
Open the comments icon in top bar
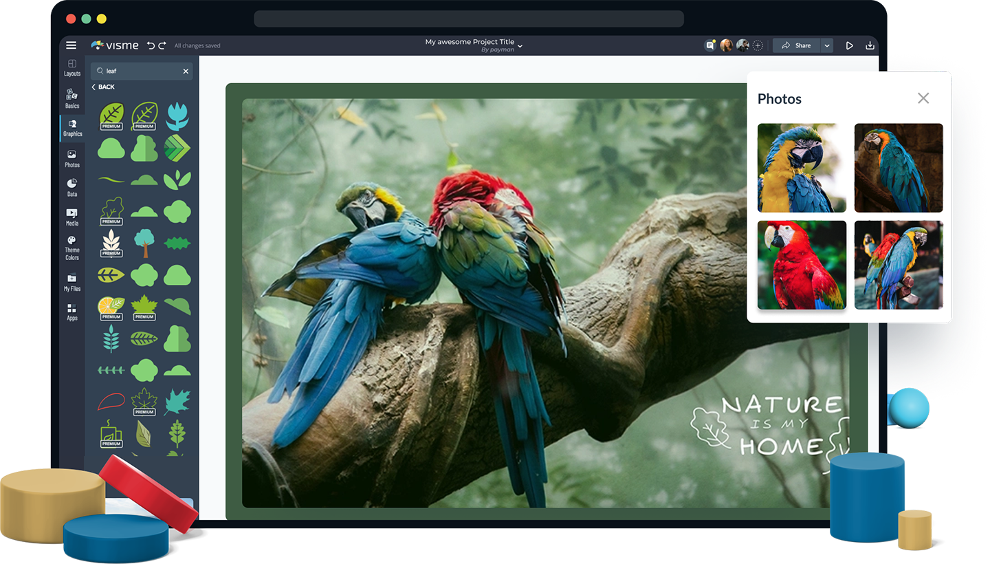pyautogui.click(x=709, y=45)
